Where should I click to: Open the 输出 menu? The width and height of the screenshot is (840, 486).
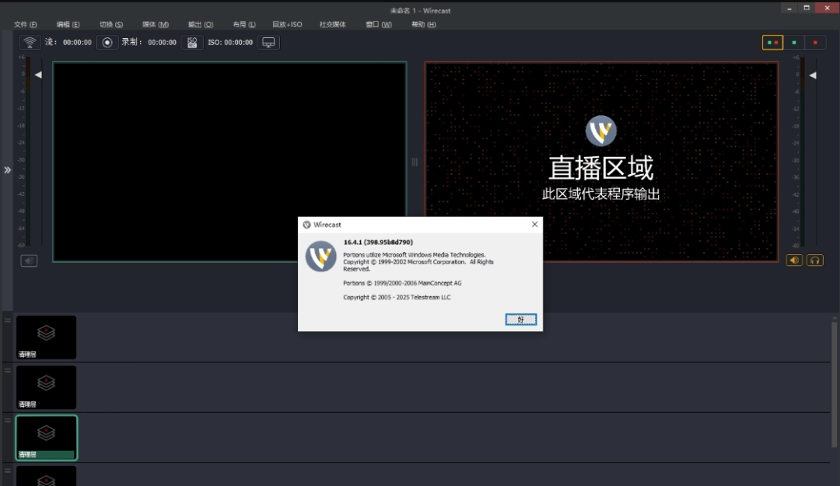(x=200, y=24)
